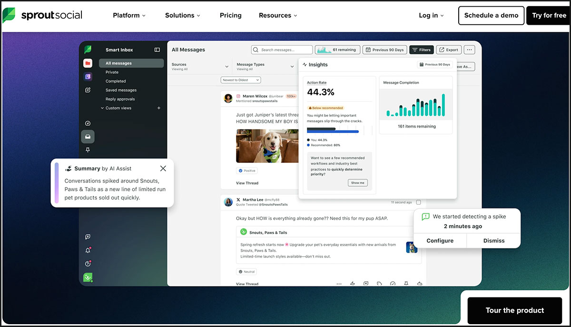Click the spike alert speech bubble icon
This screenshot has height=327, width=571.
tap(425, 217)
